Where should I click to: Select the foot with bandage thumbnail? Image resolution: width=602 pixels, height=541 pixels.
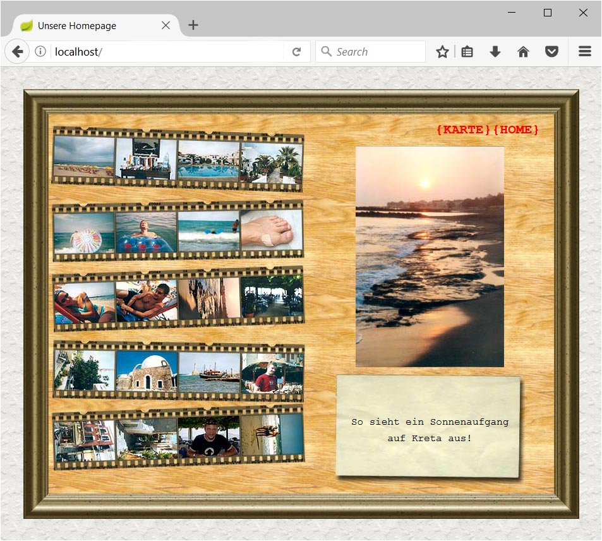click(272, 230)
